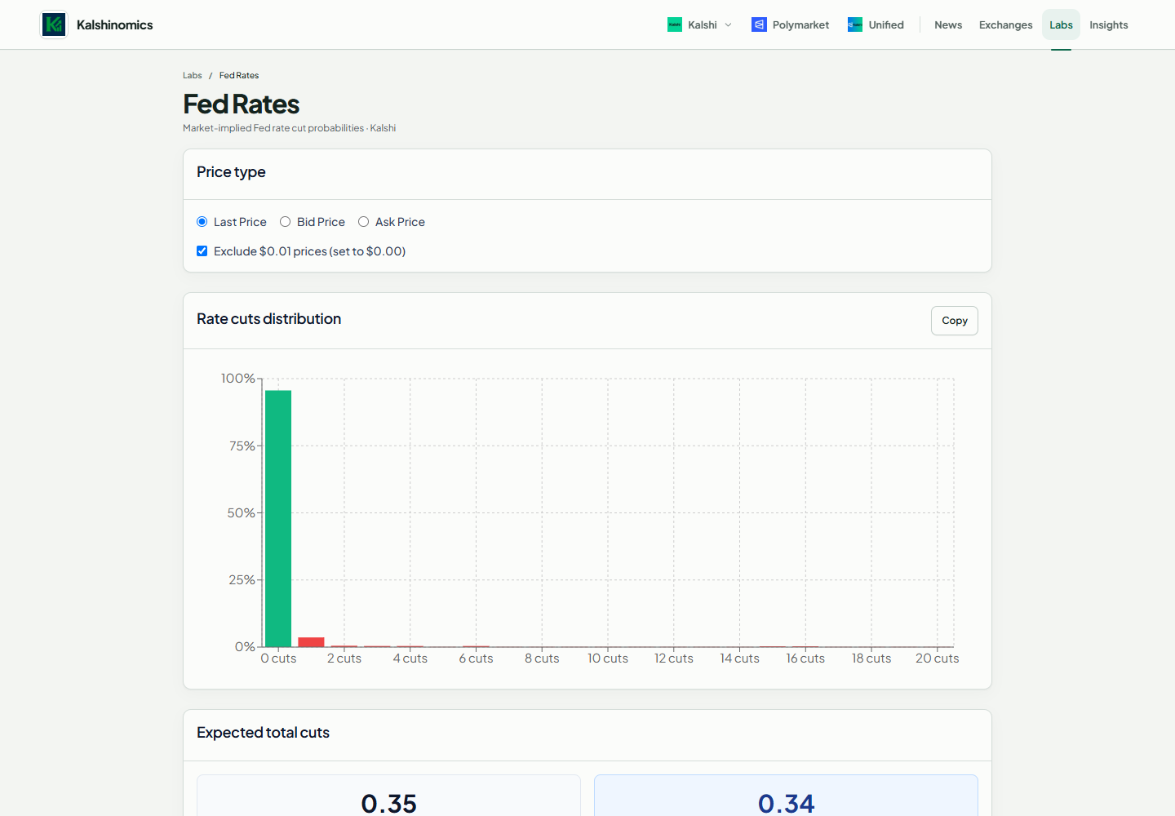Screen dimensions: 1175x816
Task: Click the 'Price type' heading
Action: 231,172
